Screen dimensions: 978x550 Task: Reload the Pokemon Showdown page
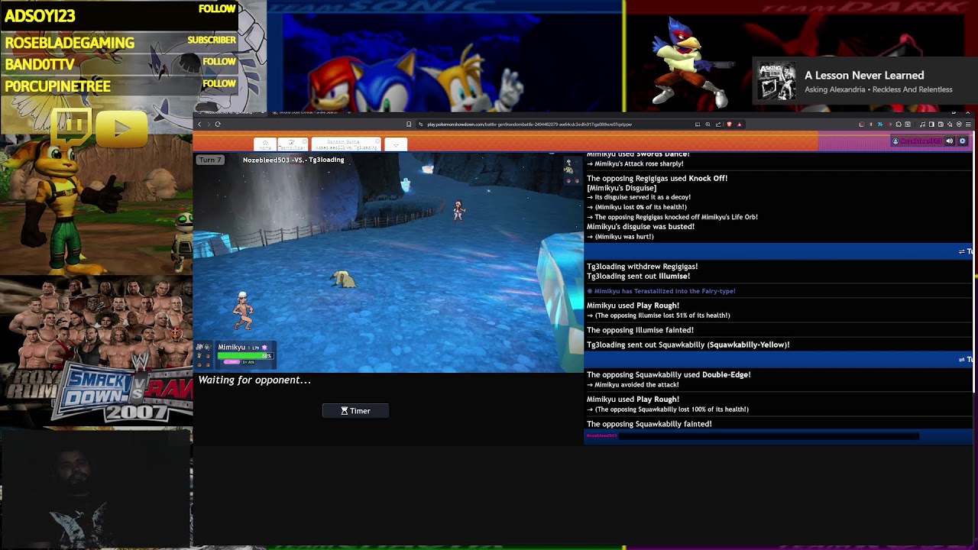218,124
